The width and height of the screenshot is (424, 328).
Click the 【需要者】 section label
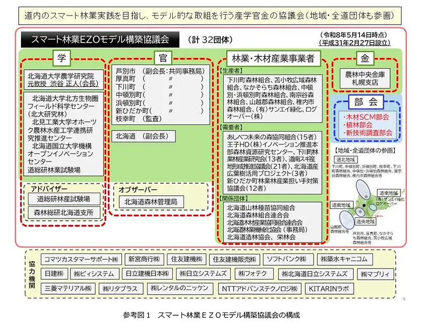click(231, 127)
